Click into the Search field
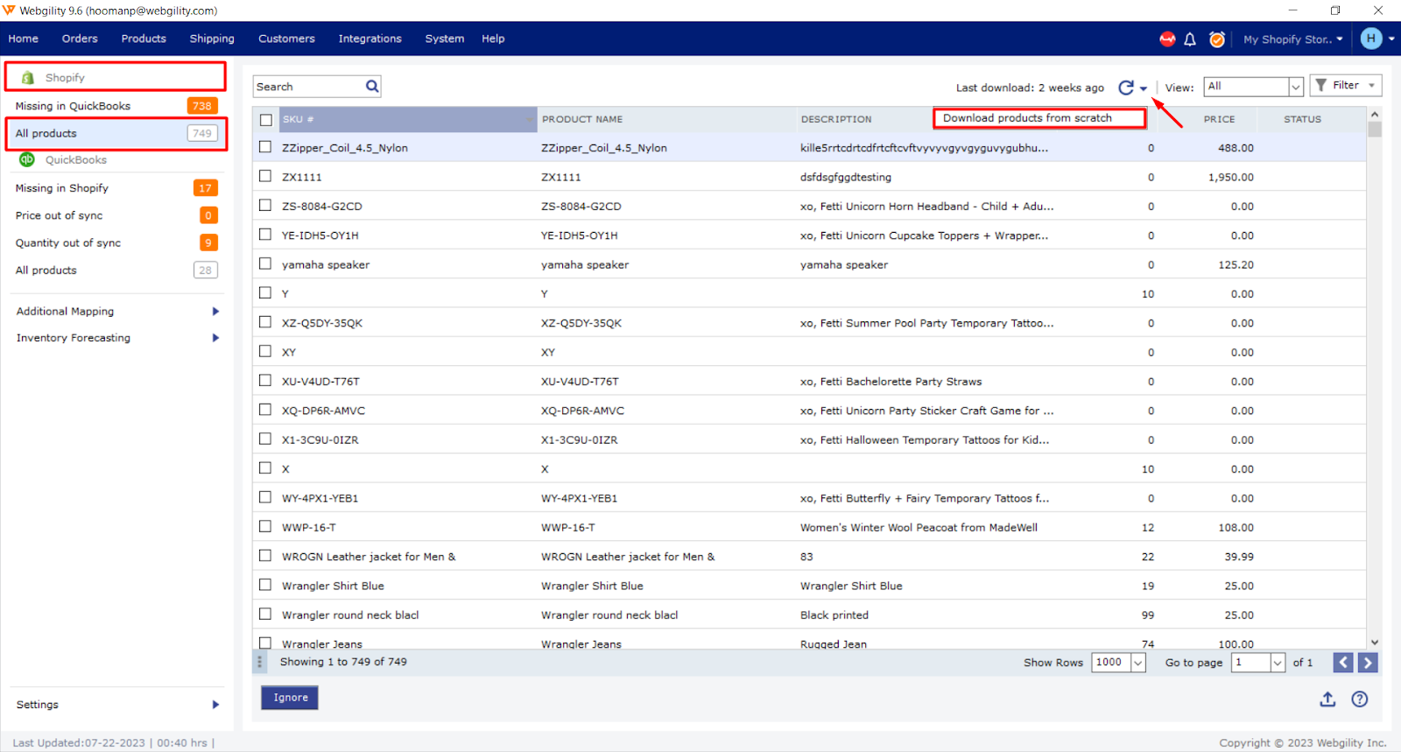Viewport: 1401px width, 752px height. [x=309, y=87]
